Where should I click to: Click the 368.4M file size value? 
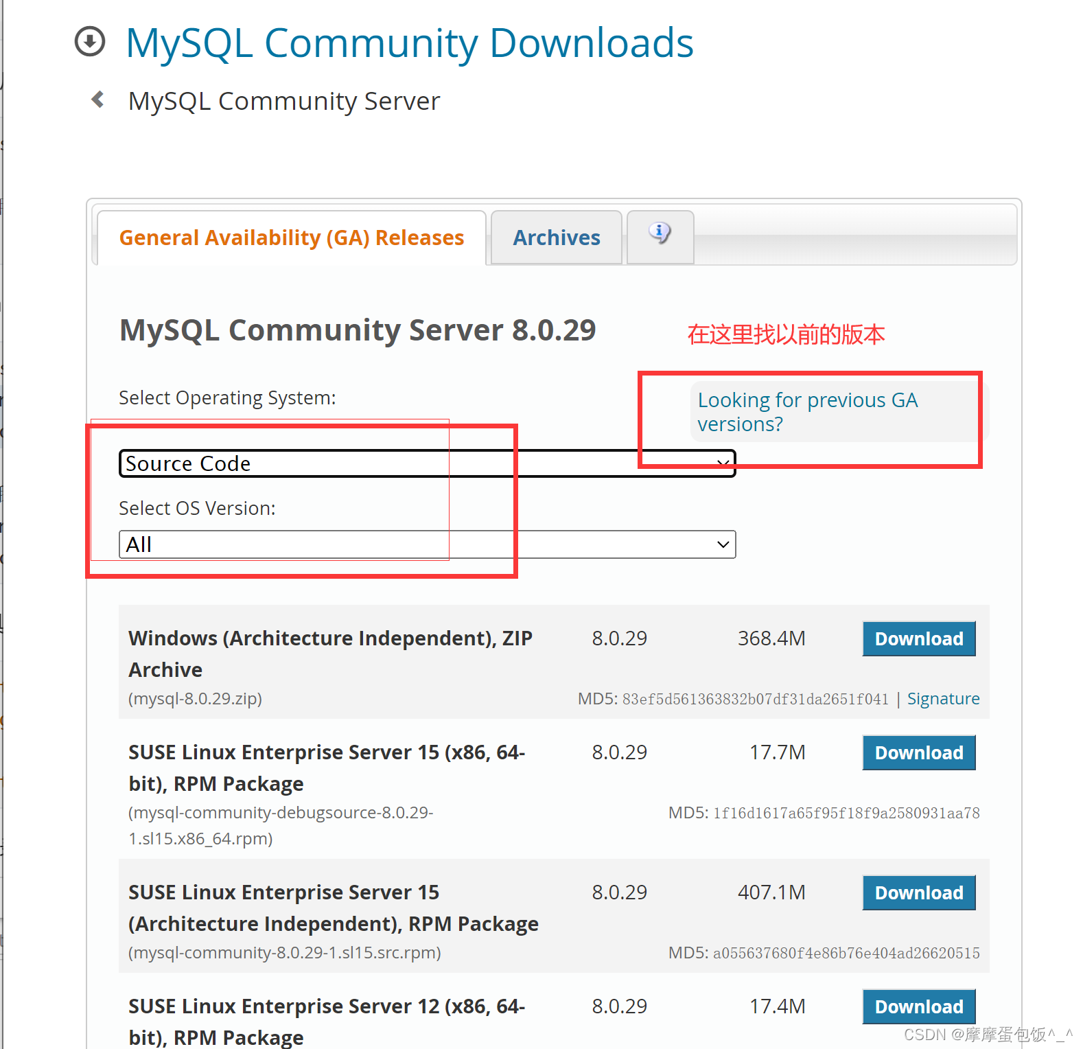point(771,638)
